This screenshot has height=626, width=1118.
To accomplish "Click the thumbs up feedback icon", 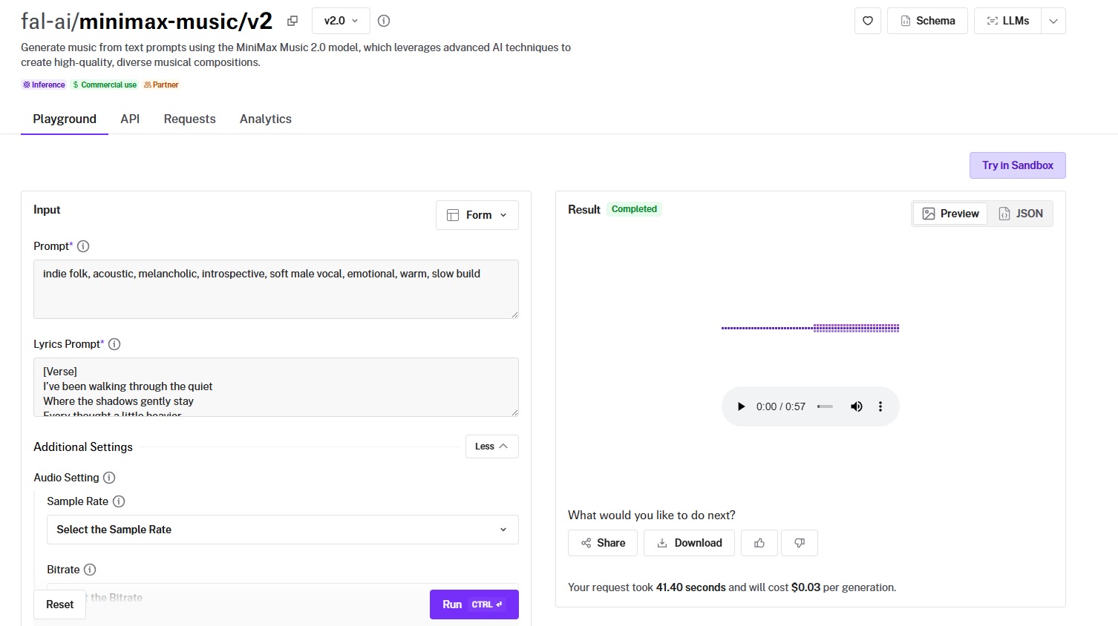I will point(759,543).
